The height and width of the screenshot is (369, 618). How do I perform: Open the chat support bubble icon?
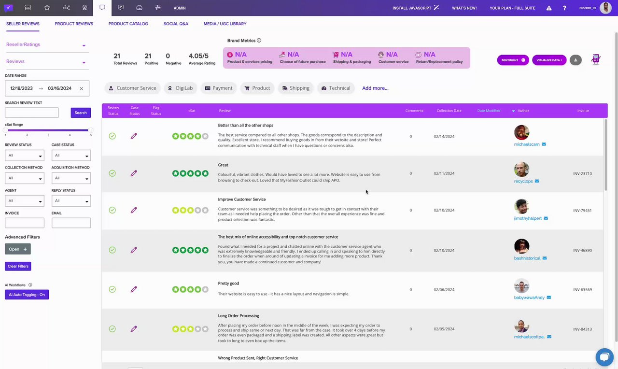[x=604, y=357]
